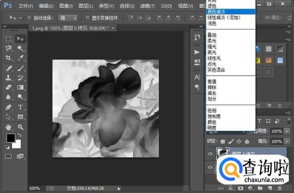Choose 线性减淡(添加) blend mode
The width and height of the screenshot is (294, 193).
pyautogui.click(x=231, y=17)
